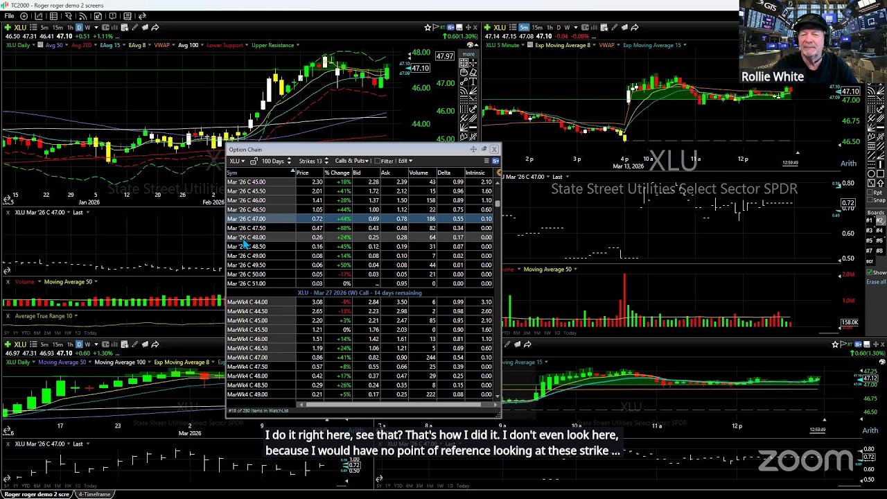Screen dimensions: 887x499
Task: Switch to drawing board #4
Action: [x=880, y=231]
